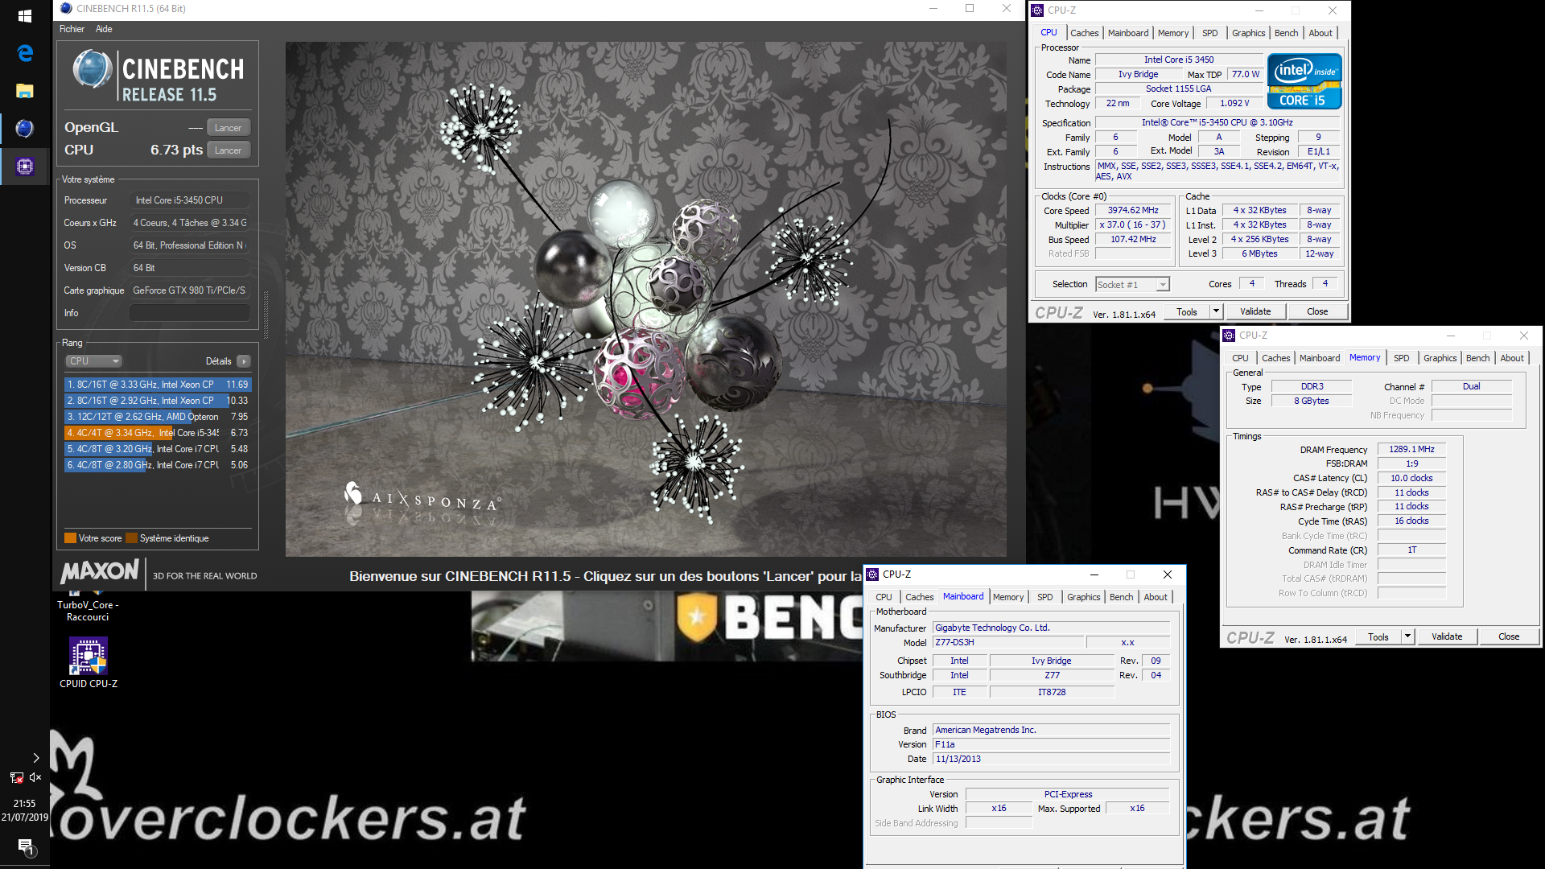Image resolution: width=1545 pixels, height=869 pixels.
Task: Open CPUID CPU-Z desktop shortcut
Action: coord(89,664)
